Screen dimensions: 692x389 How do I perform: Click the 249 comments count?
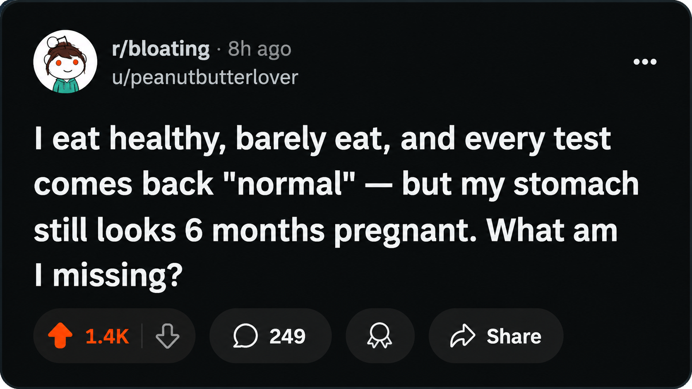tap(287, 336)
